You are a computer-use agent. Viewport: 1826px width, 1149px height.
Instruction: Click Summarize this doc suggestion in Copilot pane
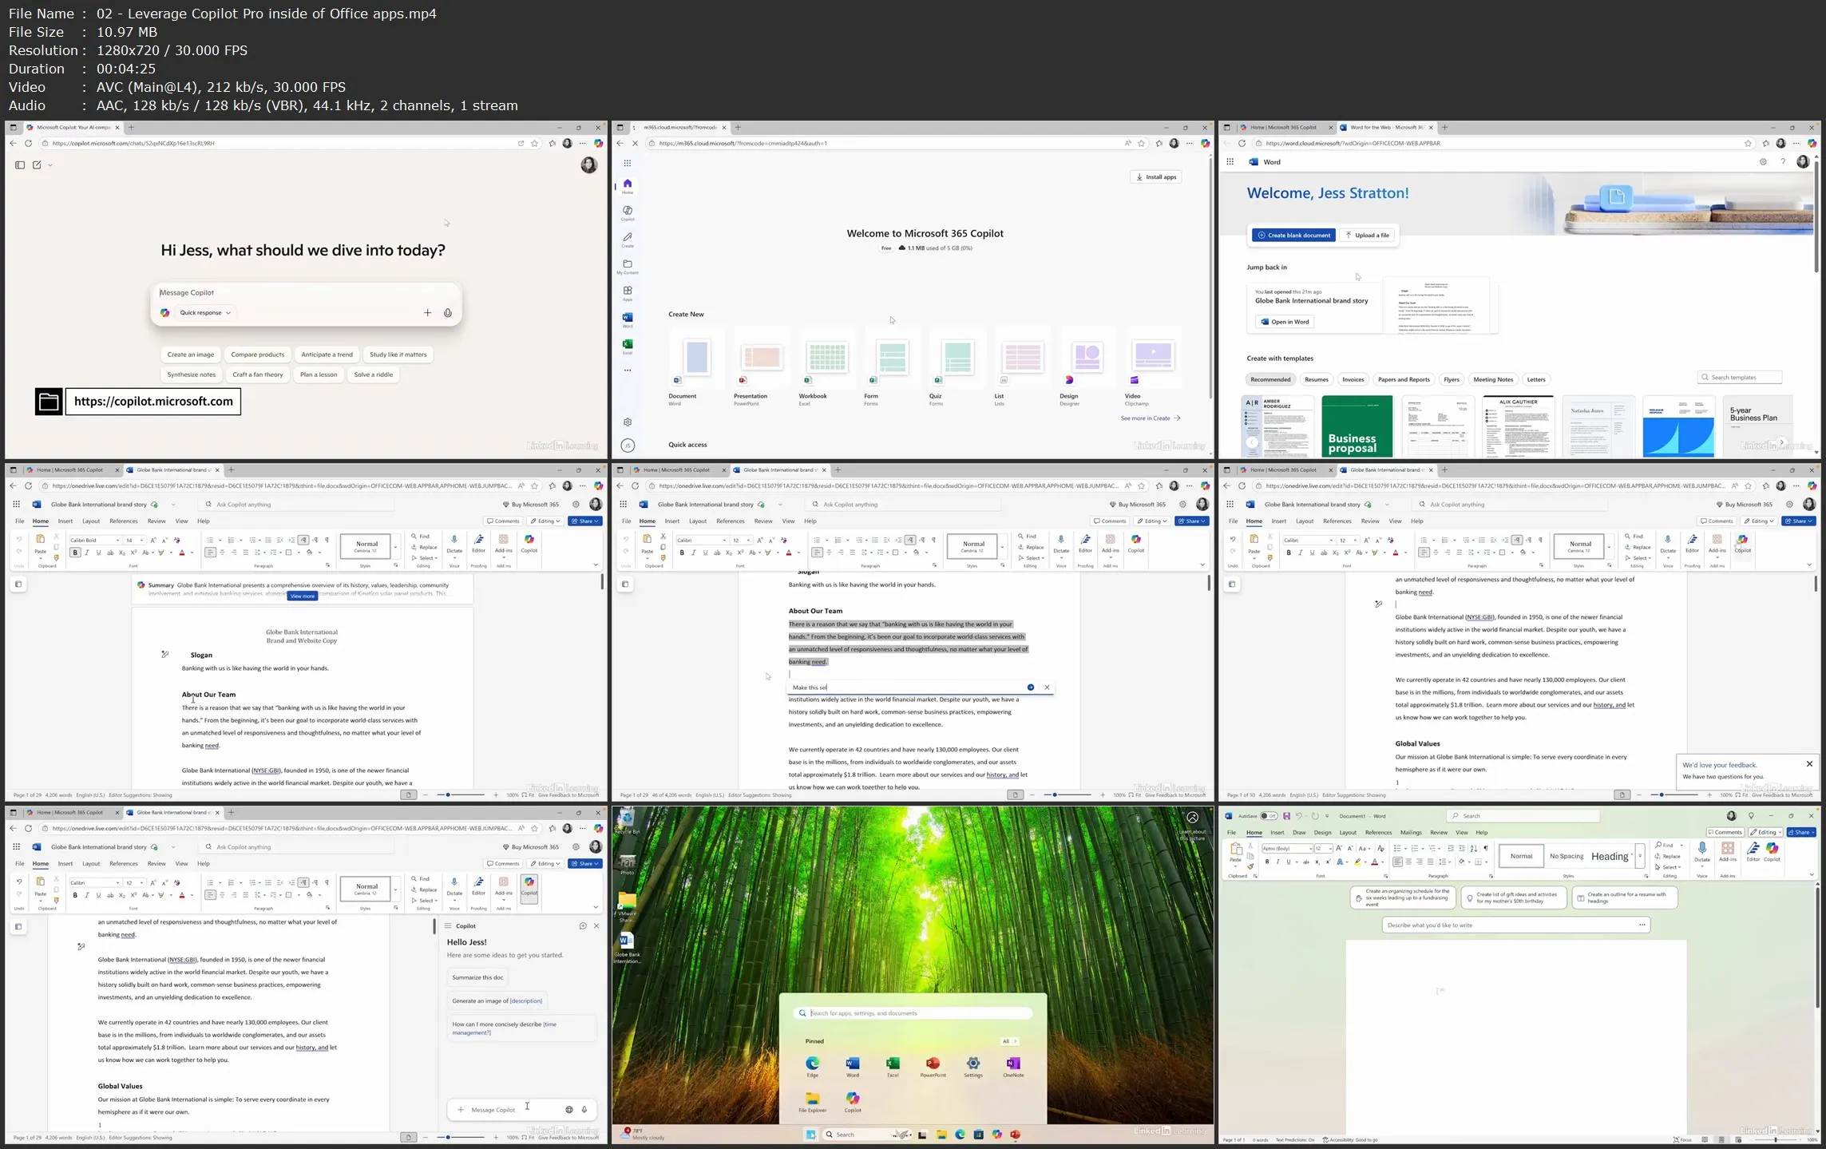point(477,977)
